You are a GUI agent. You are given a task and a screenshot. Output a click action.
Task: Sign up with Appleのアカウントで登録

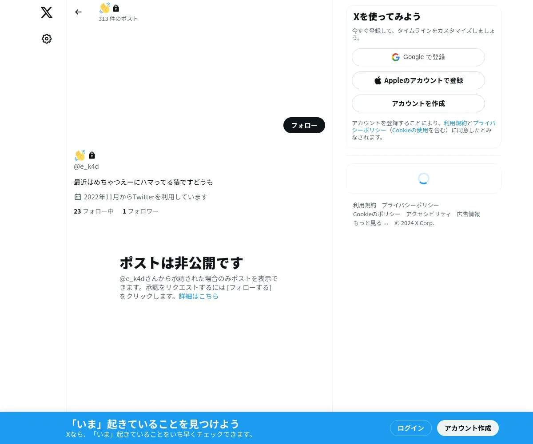pyautogui.click(x=418, y=80)
